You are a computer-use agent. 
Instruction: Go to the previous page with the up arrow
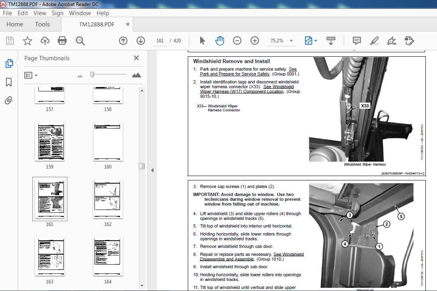(x=123, y=41)
